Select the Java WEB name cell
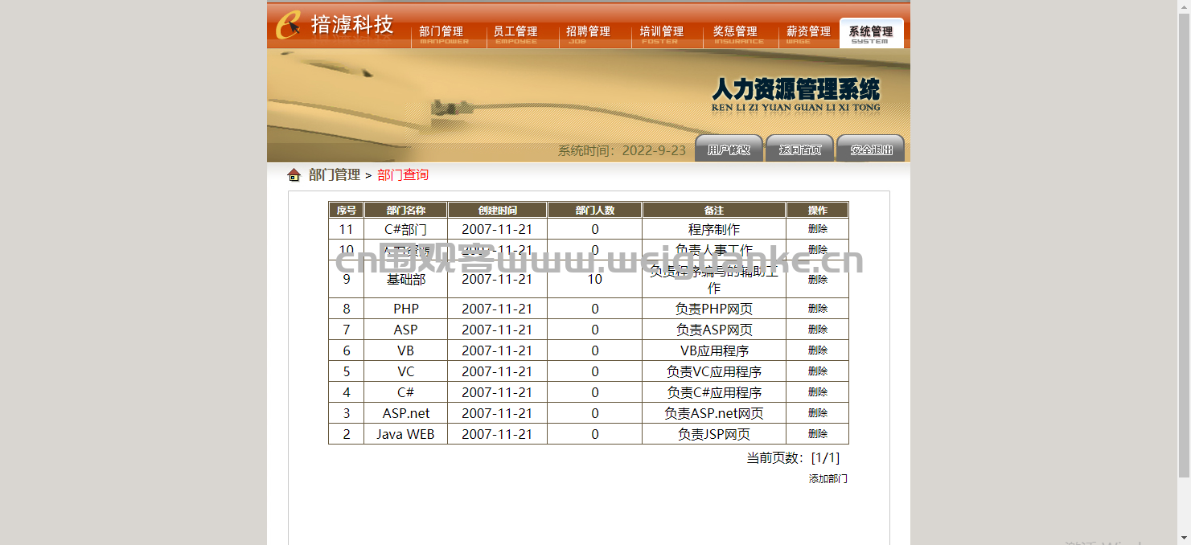This screenshot has width=1191, height=545. [x=406, y=434]
